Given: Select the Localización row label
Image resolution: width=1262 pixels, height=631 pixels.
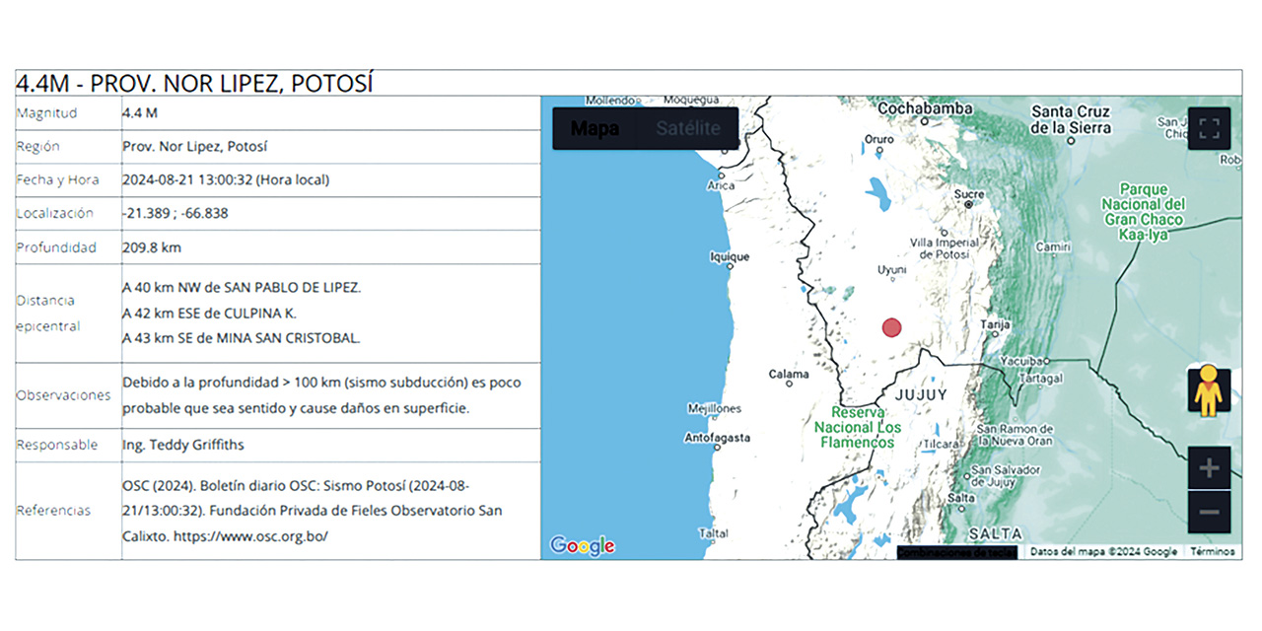Looking at the screenshot, I should [55, 213].
